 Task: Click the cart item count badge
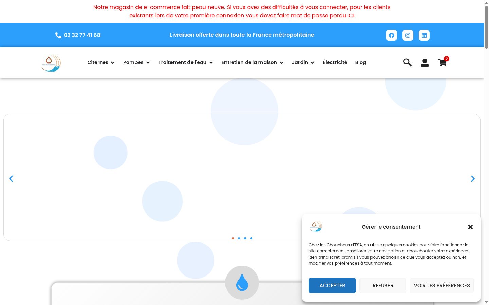(447, 59)
